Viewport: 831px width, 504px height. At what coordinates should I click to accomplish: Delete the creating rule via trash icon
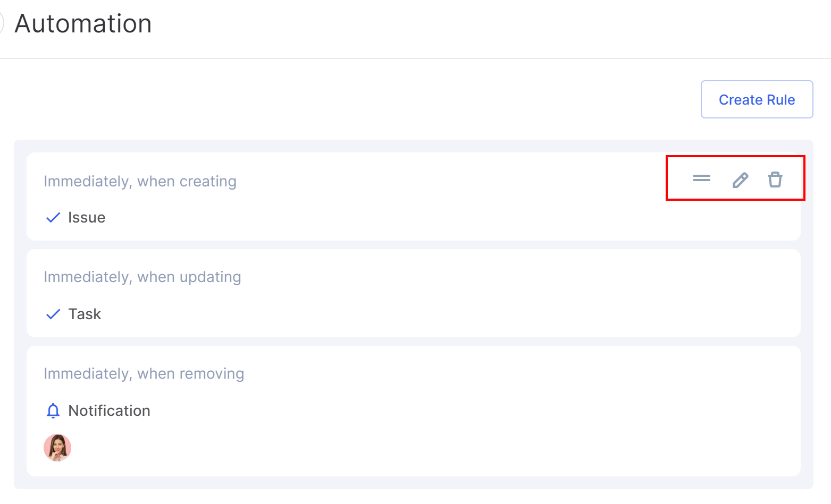(775, 180)
